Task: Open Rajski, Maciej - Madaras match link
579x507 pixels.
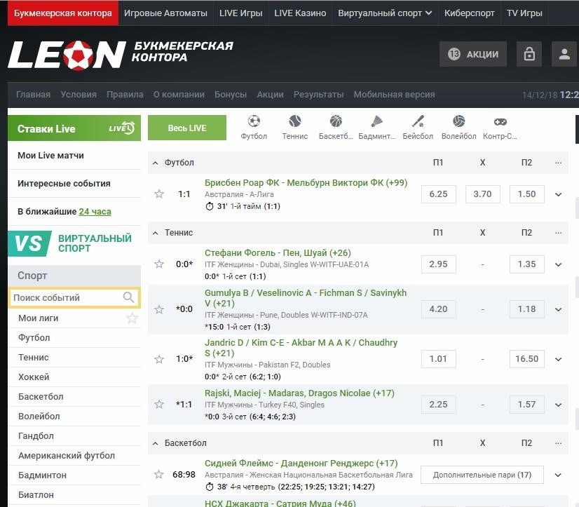Action: 299,393
